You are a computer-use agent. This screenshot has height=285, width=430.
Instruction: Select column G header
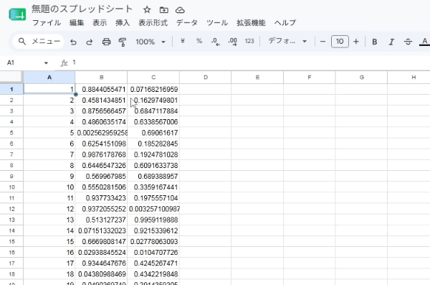361,78
